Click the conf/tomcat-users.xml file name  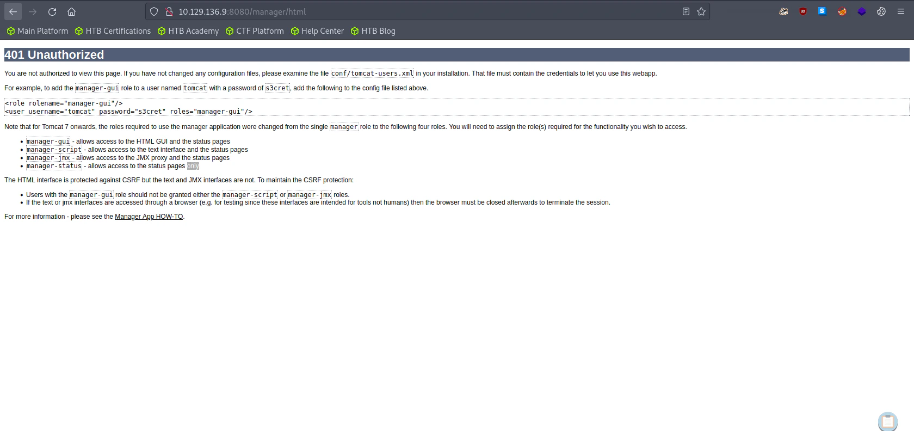[372, 73]
